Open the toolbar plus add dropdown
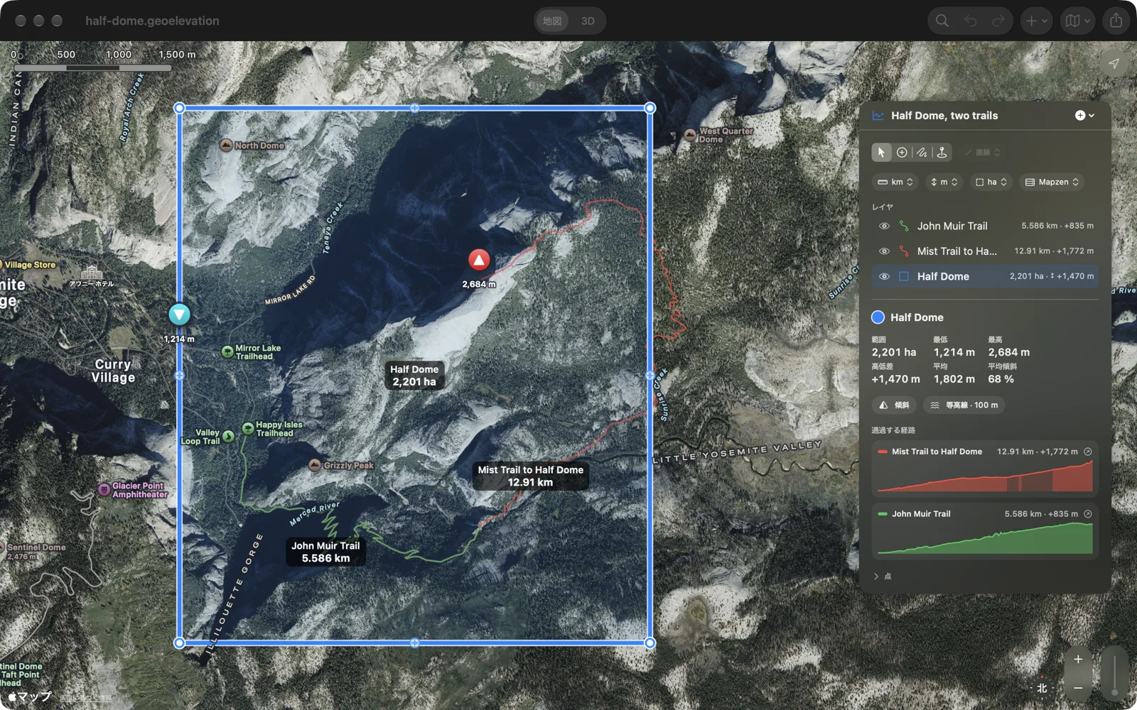The width and height of the screenshot is (1137, 710). point(1037,21)
